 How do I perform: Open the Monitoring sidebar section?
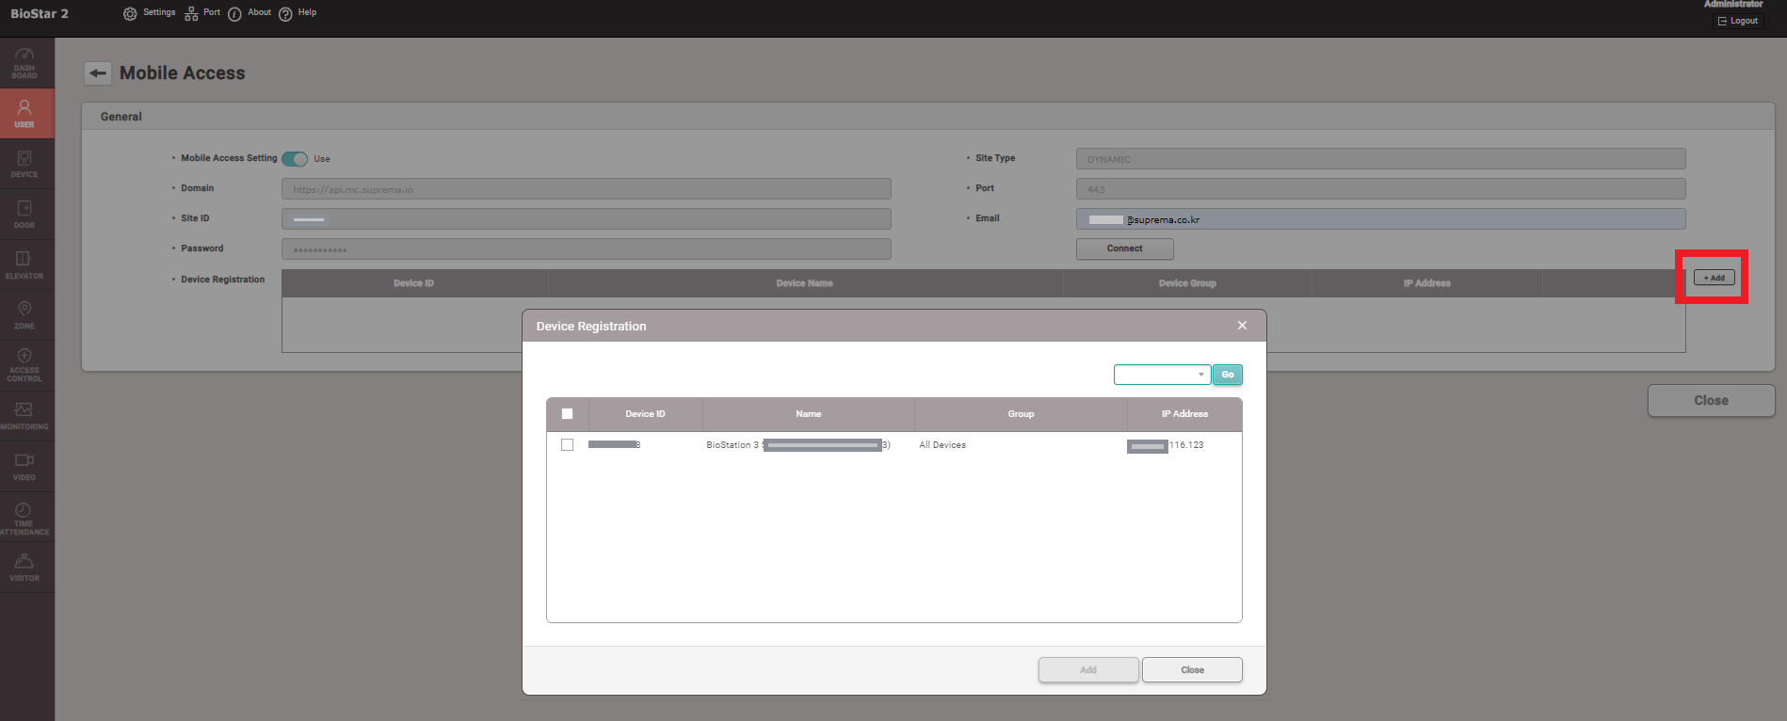(25, 416)
